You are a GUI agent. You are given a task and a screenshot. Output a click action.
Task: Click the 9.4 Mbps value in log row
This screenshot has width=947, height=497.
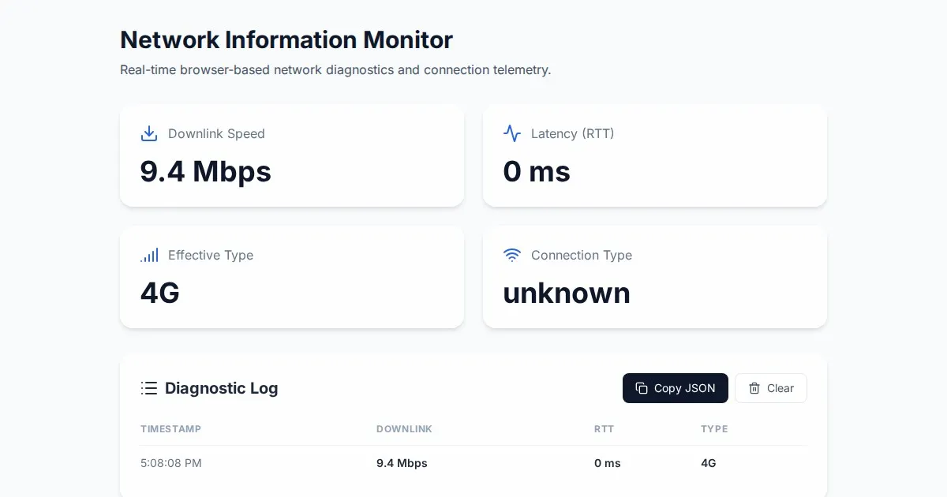[402, 463]
